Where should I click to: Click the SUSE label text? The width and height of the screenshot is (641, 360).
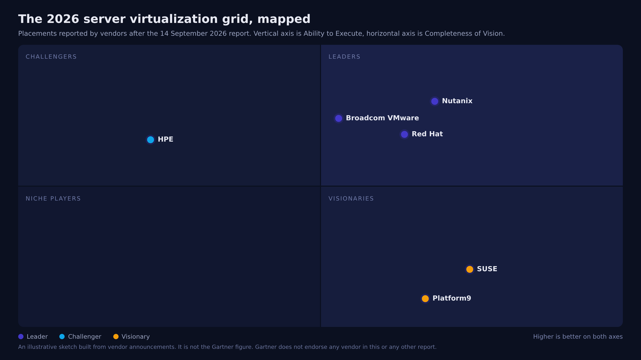[x=487, y=269]
